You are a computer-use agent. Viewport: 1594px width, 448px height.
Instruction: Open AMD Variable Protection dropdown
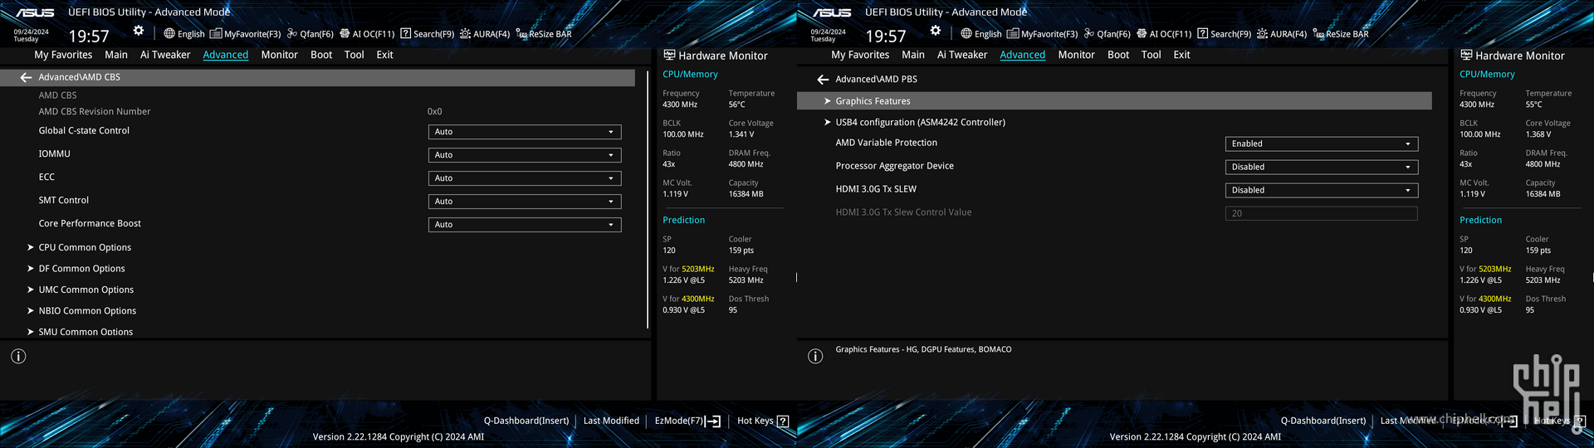(x=1322, y=144)
